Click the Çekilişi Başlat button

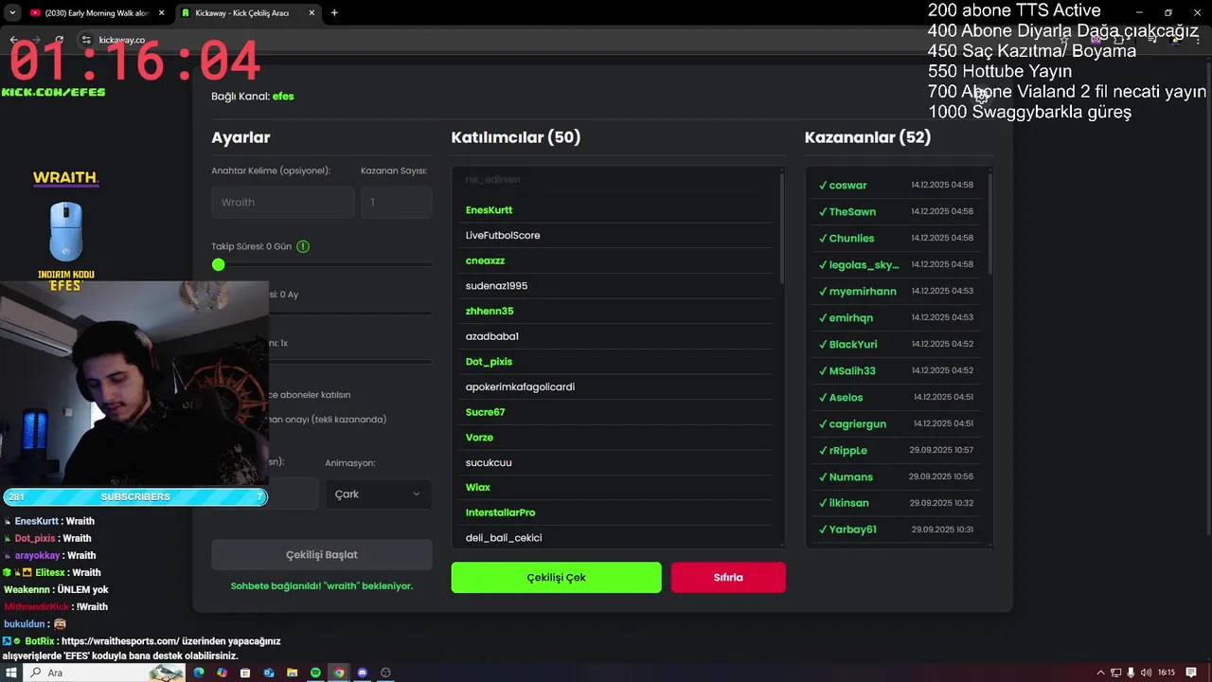(322, 554)
